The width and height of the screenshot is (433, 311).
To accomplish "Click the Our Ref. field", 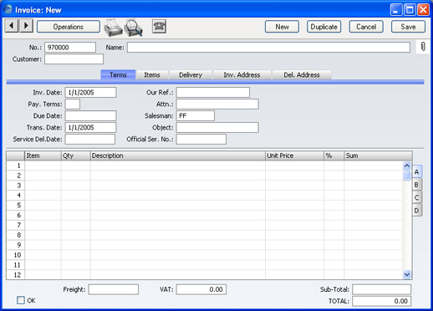I will tap(213, 92).
